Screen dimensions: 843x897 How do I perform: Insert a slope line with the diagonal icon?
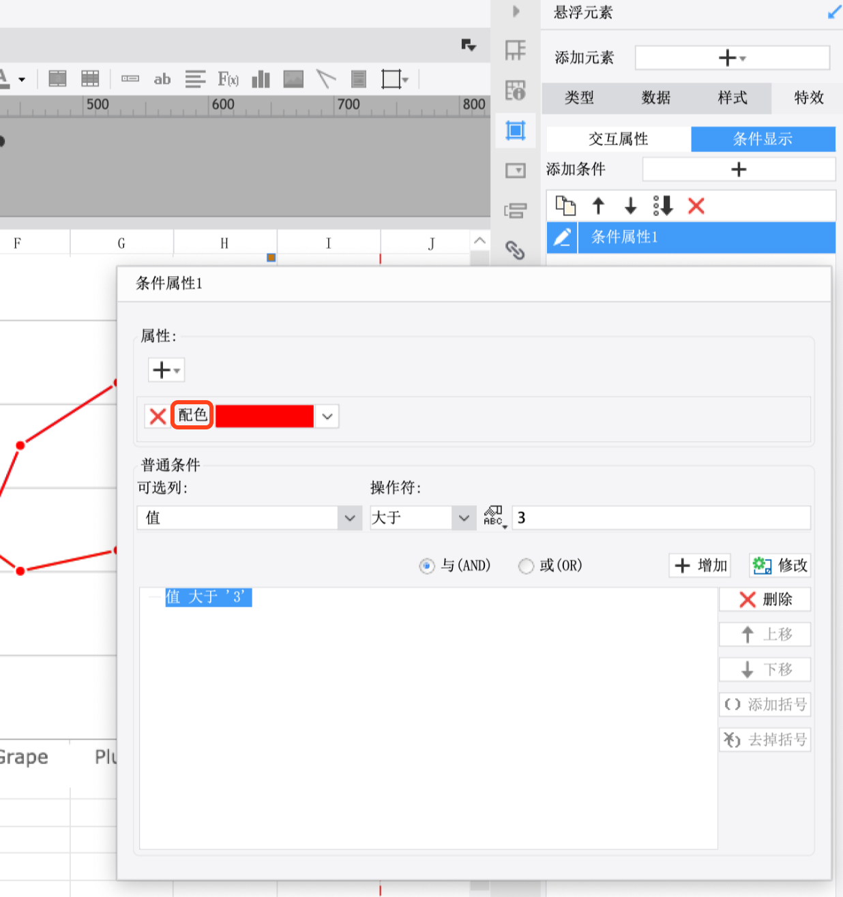pyautogui.click(x=326, y=79)
